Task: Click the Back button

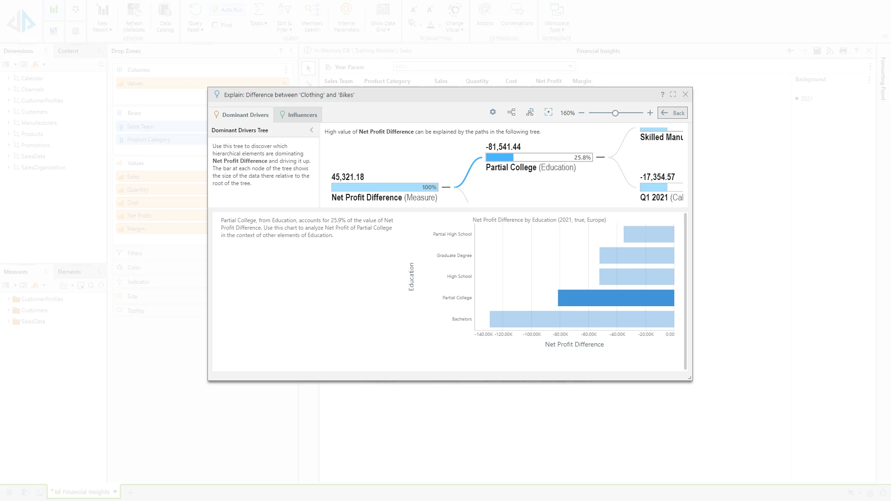Action: coord(672,113)
